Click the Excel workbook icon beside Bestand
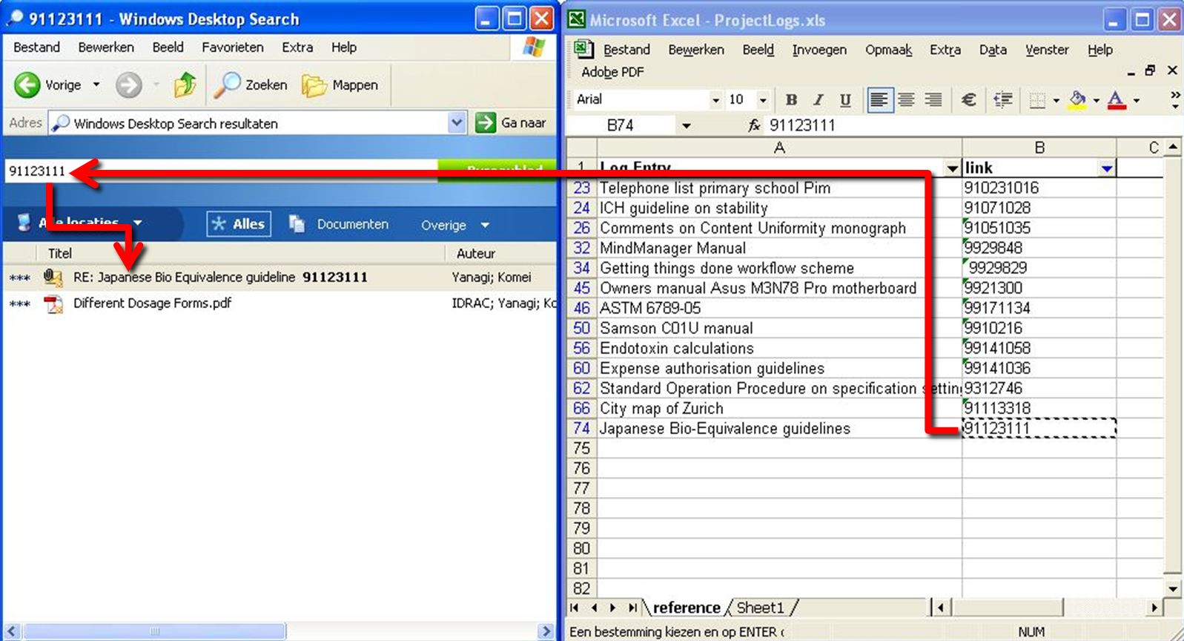 (x=584, y=49)
